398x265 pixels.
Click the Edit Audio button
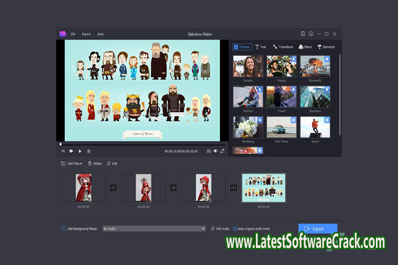(x=219, y=228)
